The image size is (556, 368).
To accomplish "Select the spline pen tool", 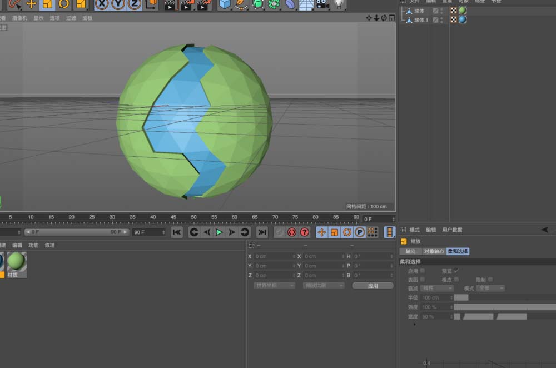I will (x=241, y=4).
